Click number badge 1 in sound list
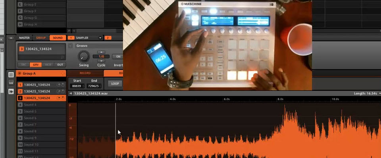381x158 pixels. pyautogui.click(x=20, y=85)
